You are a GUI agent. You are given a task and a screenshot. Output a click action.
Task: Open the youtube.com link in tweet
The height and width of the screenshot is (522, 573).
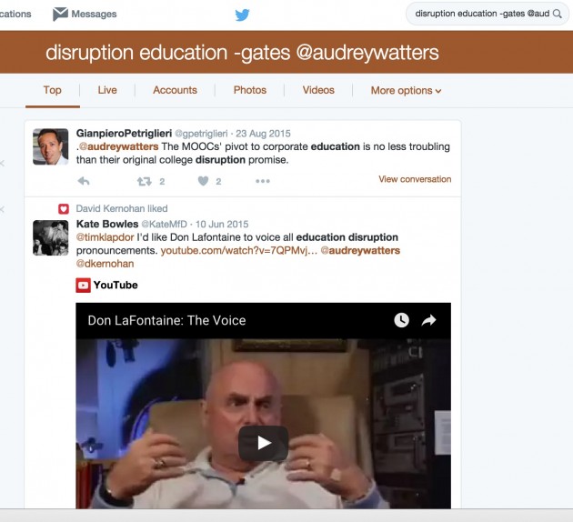pos(239,250)
